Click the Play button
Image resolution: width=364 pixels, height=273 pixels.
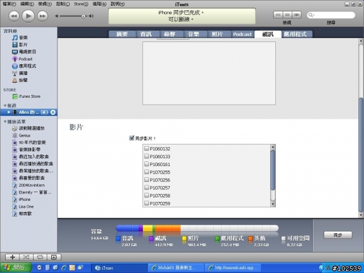pyautogui.click(x=28, y=16)
